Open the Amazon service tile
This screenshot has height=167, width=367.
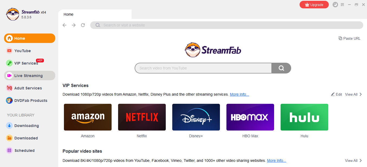[x=88, y=117]
